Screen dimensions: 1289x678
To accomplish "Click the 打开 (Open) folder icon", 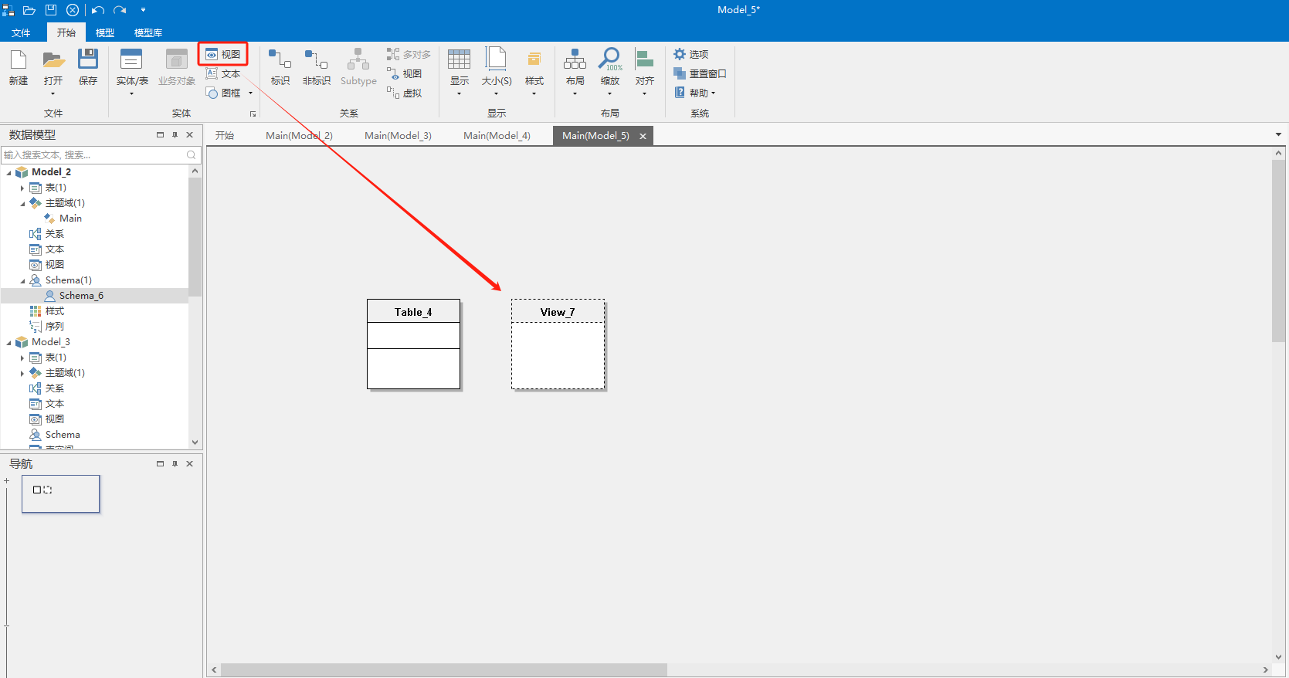I will point(53,59).
